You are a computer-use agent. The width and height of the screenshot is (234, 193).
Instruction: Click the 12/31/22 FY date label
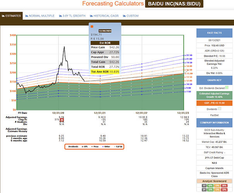pos(141,113)
